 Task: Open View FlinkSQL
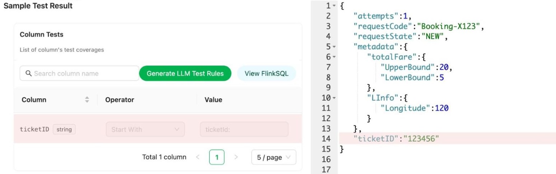click(x=267, y=73)
